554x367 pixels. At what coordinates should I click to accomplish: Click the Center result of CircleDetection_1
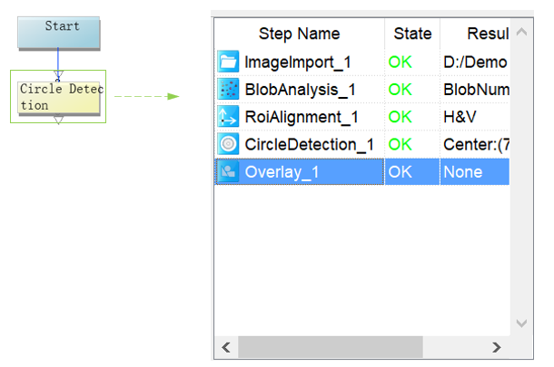pyautogui.click(x=474, y=144)
